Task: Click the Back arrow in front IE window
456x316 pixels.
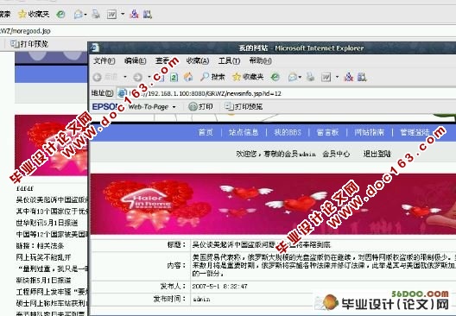Action: [98, 77]
